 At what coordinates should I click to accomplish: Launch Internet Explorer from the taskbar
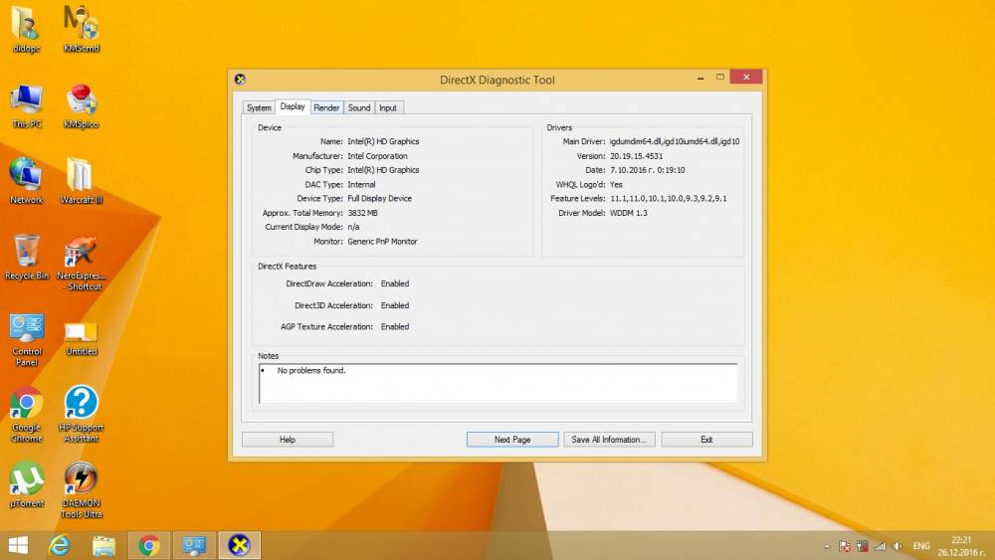pos(59,545)
